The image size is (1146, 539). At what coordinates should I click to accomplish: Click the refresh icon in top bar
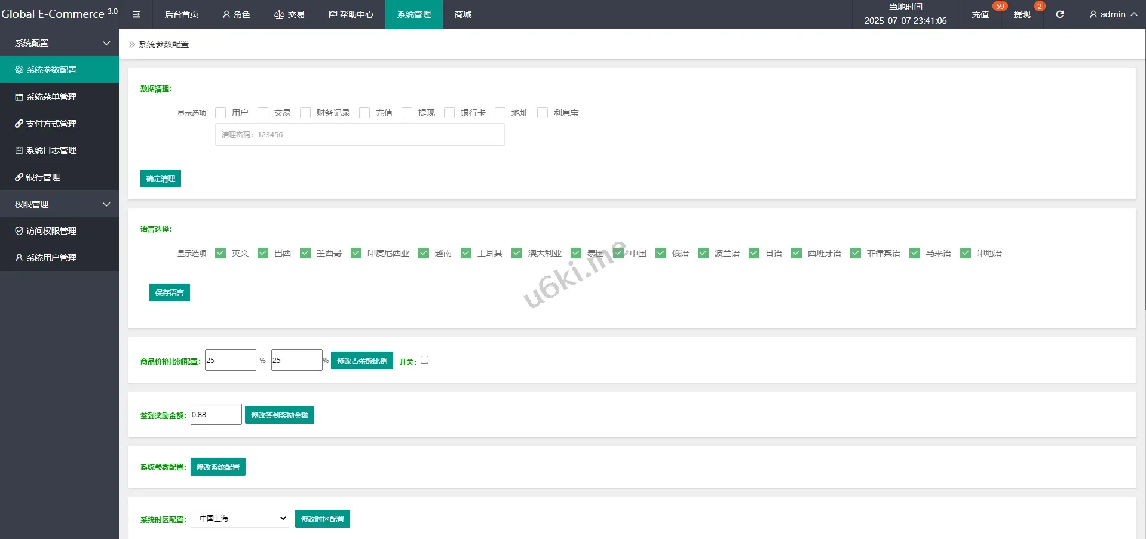point(1059,14)
